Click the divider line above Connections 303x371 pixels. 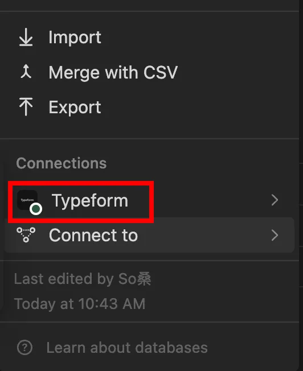[149, 139]
